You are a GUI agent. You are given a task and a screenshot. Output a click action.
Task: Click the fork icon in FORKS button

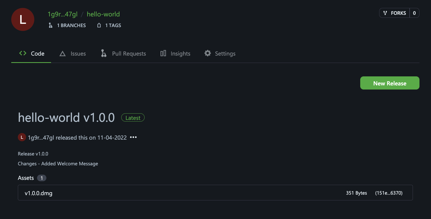click(385, 13)
